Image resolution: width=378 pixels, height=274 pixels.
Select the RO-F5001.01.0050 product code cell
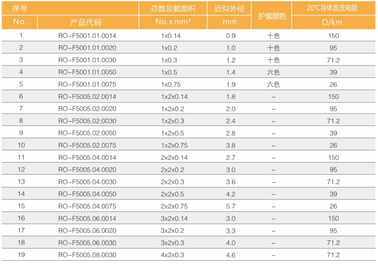pos(87,73)
